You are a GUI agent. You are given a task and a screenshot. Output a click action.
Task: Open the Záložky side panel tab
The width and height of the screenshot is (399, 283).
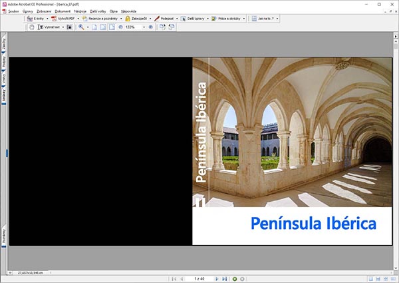coord(4,45)
